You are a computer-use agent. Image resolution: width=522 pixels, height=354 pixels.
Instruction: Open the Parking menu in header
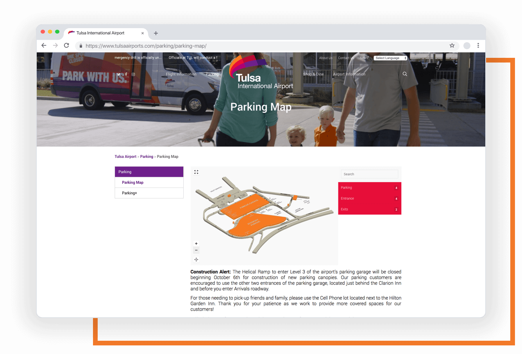(212, 74)
